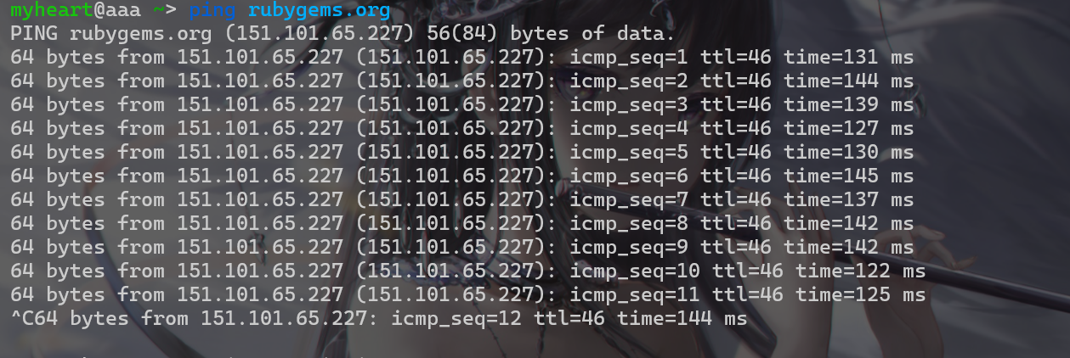Click the 'time=144 ms' on icmp_seq=2 line
This screenshot has height=358, width=1070.
tap(848, 81)
